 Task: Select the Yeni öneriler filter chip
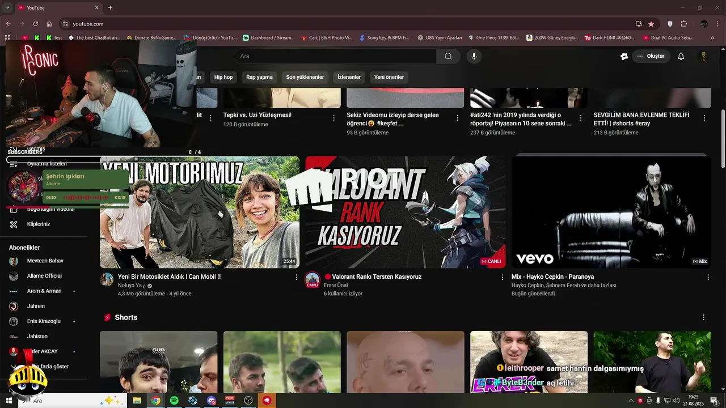[x=389, y=77]
